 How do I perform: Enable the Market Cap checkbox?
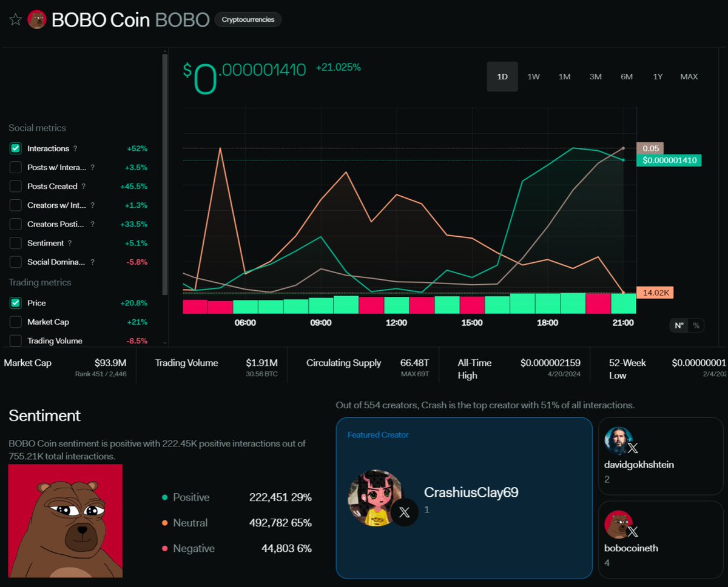tap(16, 322)
